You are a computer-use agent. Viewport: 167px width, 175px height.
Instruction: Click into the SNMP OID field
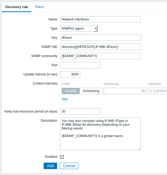tap(100, 47)
